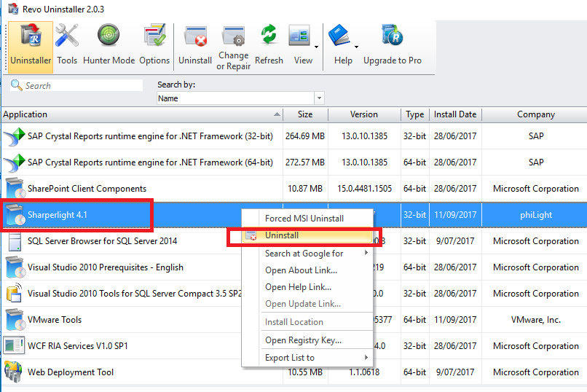Click Visual Studio 2010 Tools icon
587x392 pixels.
(15, 293)
